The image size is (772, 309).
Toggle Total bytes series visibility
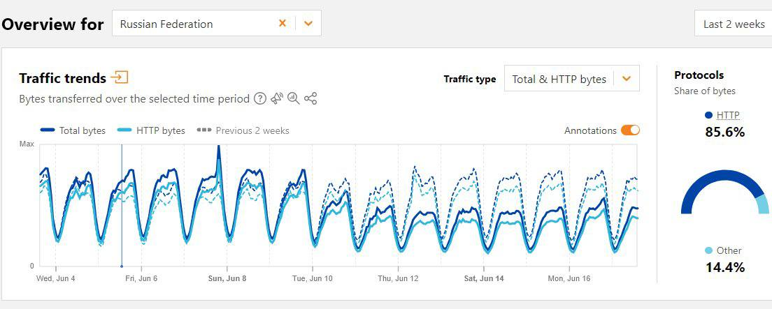coord(73,130)
